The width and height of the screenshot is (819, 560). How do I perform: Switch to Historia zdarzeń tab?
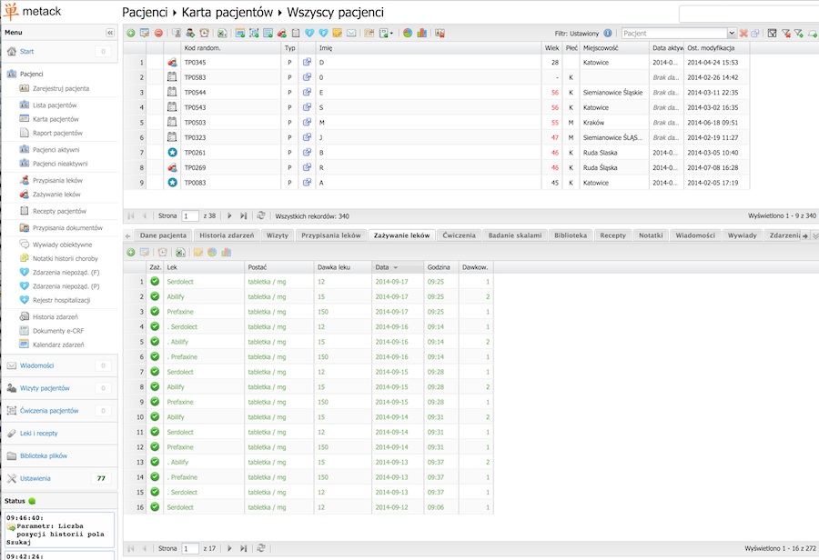227,235
